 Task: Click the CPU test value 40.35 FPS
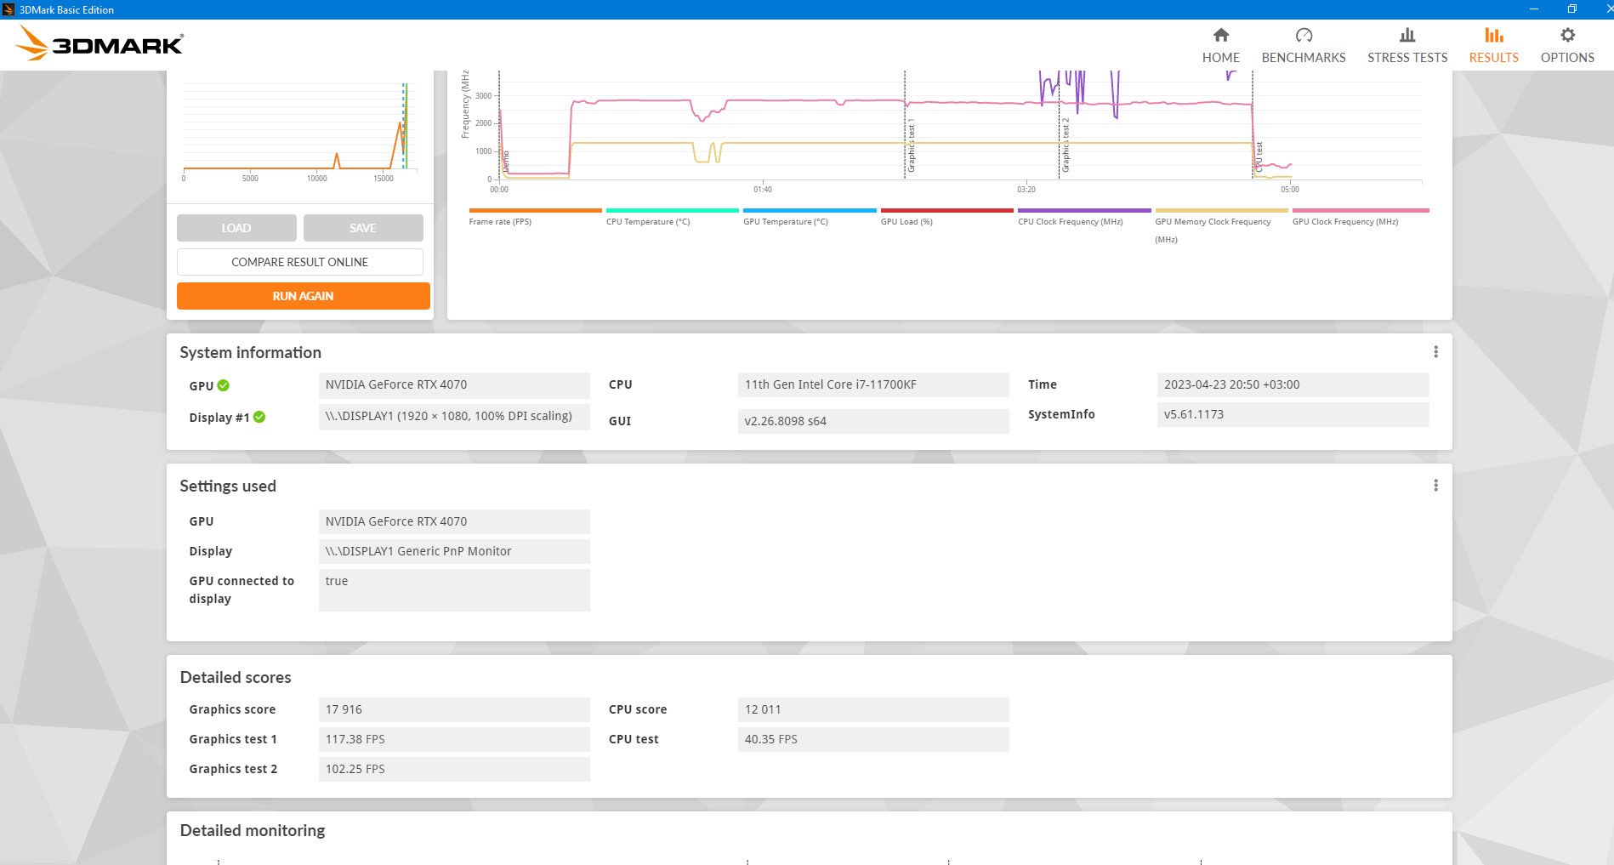[873, 739]
